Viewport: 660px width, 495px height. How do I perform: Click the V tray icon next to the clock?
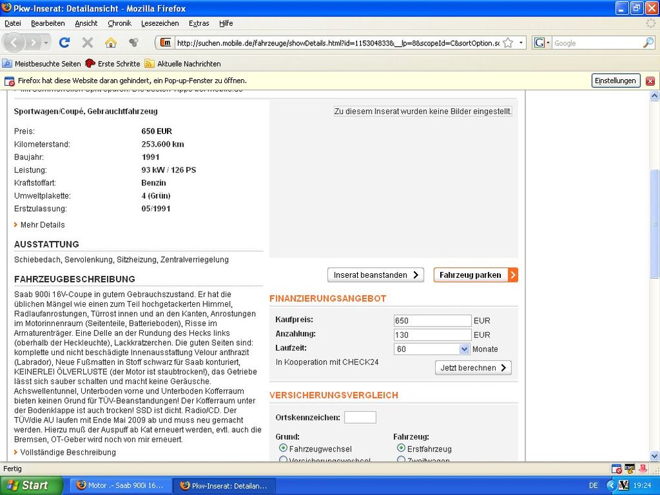[x=624, y=486]
